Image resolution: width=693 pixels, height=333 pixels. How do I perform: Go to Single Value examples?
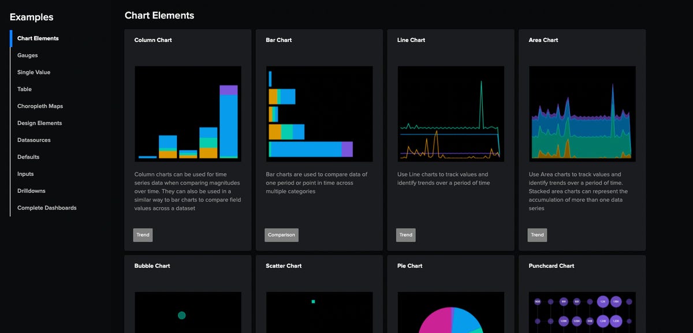[x=33, y=72]
